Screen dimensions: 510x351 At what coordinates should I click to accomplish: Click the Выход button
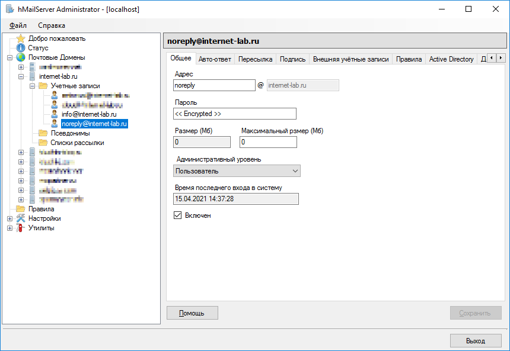click(x=476, y=340)
